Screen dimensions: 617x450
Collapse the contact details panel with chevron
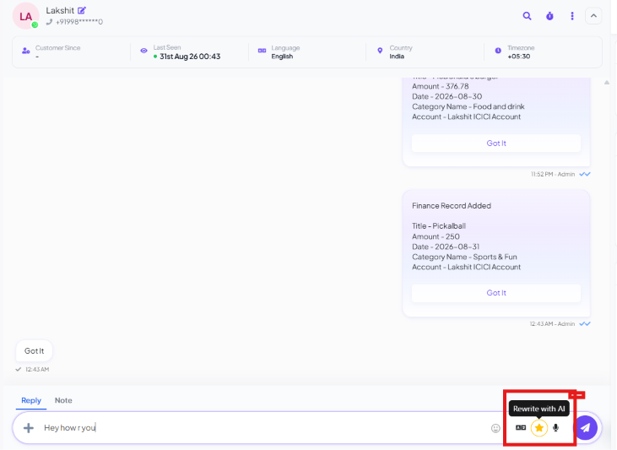(593, 16)
